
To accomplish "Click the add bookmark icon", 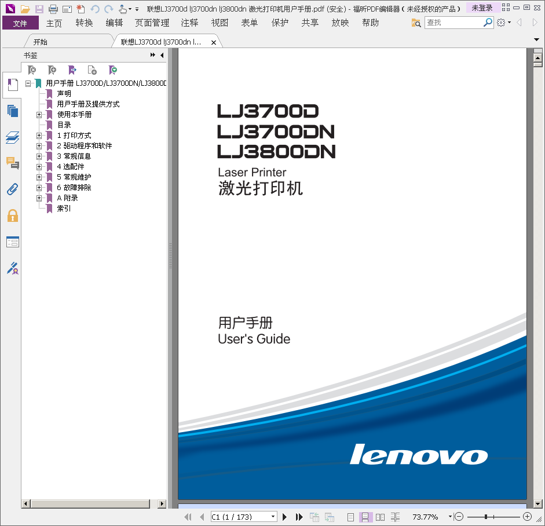I will tap(52, 70).
